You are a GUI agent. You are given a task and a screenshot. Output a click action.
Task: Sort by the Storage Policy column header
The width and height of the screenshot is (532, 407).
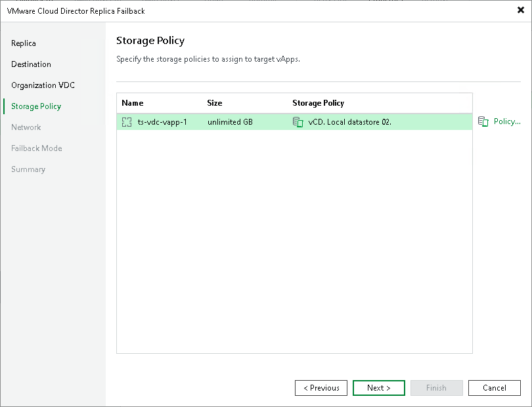(318, 103)
